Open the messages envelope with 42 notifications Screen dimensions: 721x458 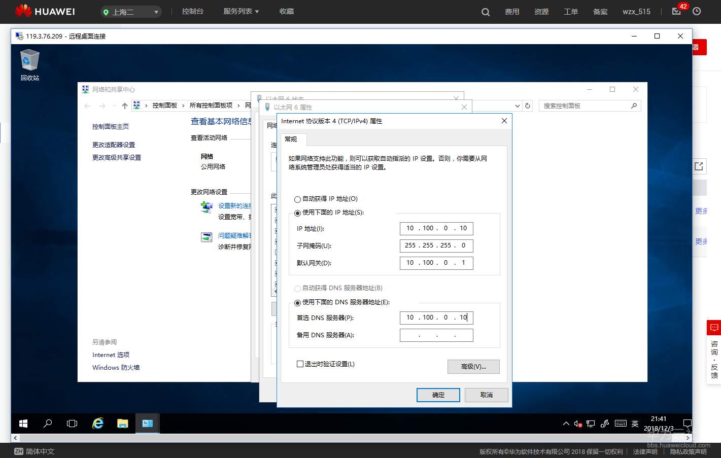point(676,11)
